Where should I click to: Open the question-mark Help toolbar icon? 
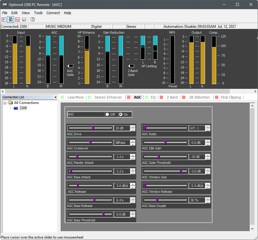point(33,19)
